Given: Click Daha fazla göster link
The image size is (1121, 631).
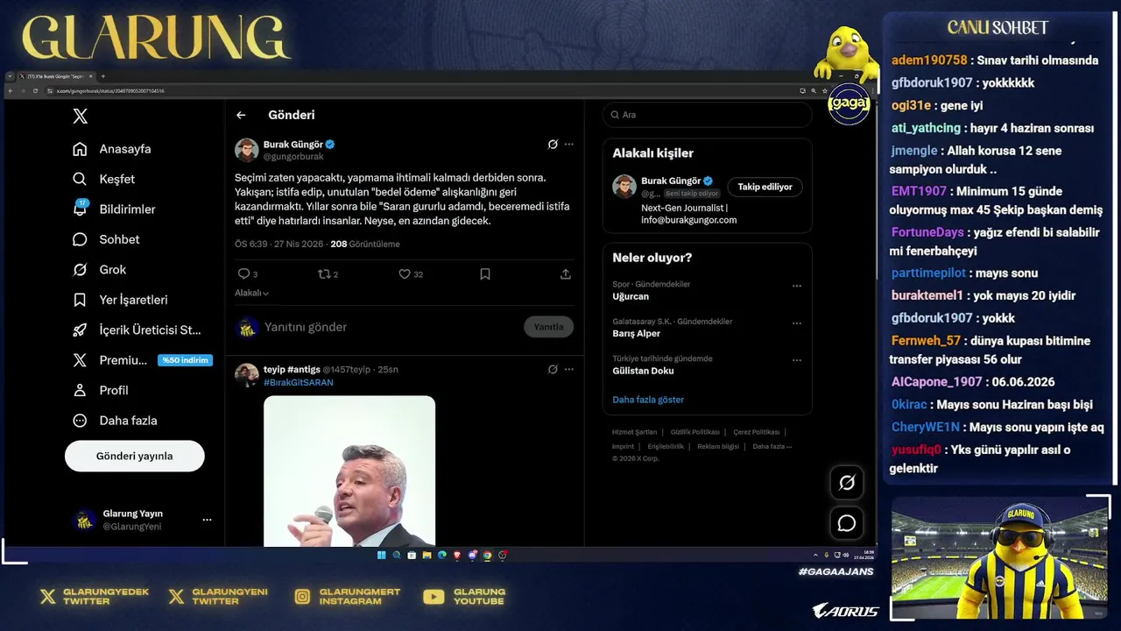Looking at the screenshot, I should pos(648,400).
